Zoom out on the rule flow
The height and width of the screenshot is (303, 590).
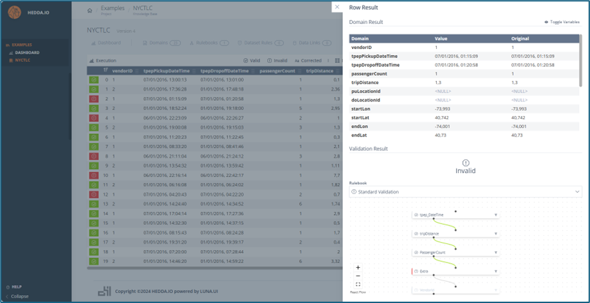click(x=358, y=276)
